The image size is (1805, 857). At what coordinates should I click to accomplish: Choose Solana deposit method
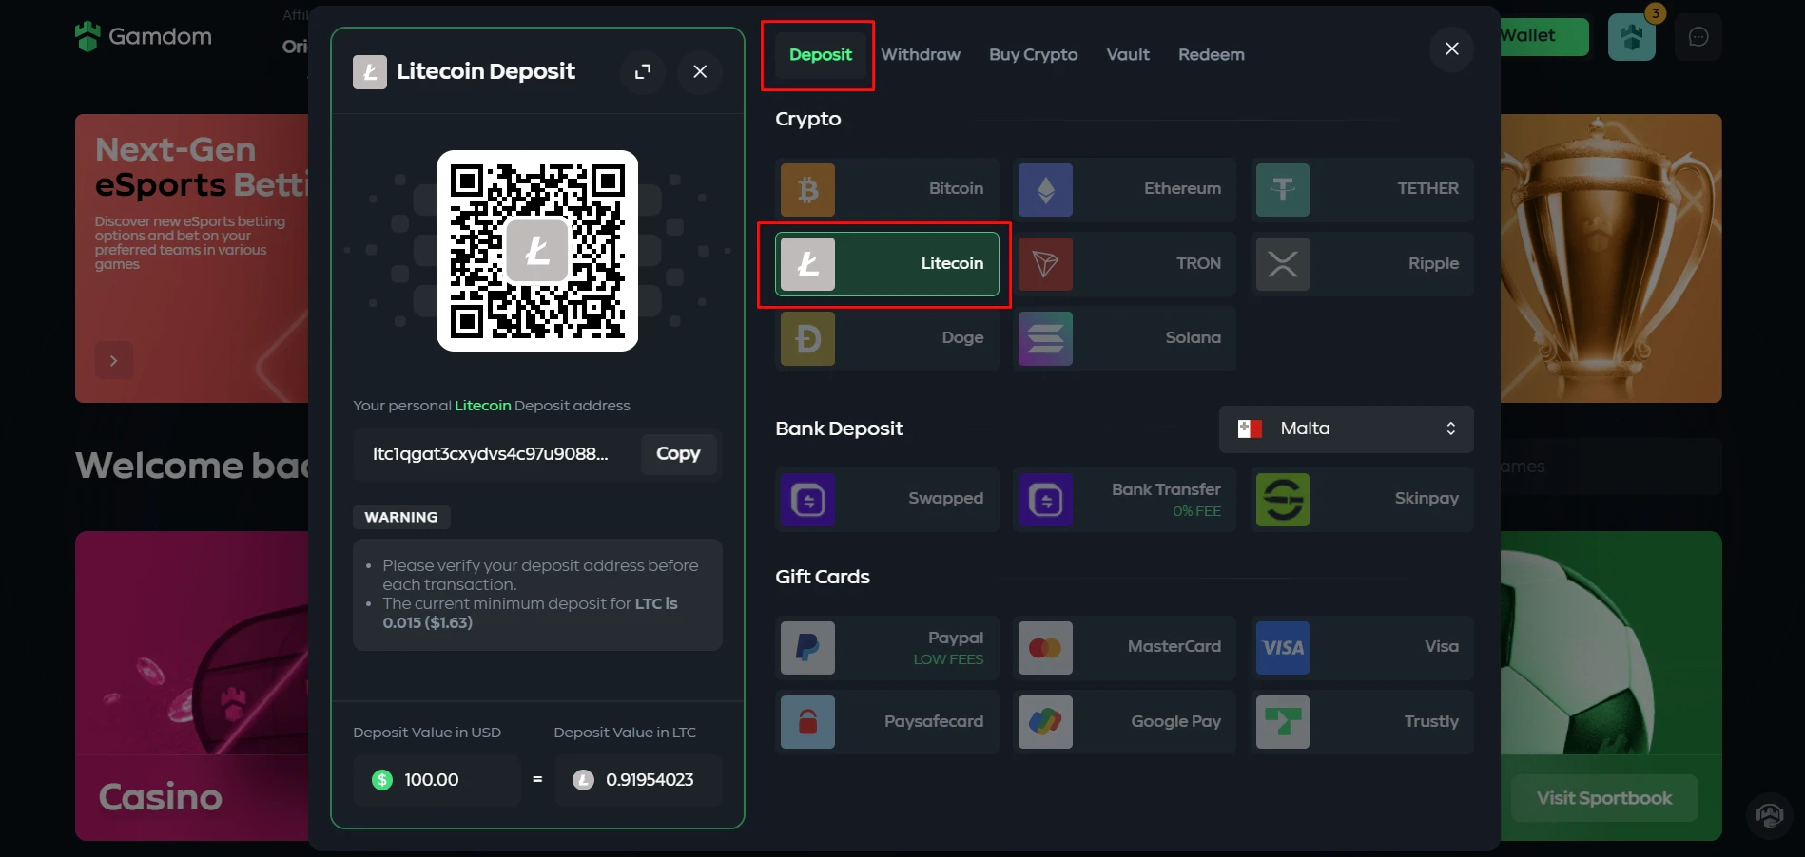1124,338
